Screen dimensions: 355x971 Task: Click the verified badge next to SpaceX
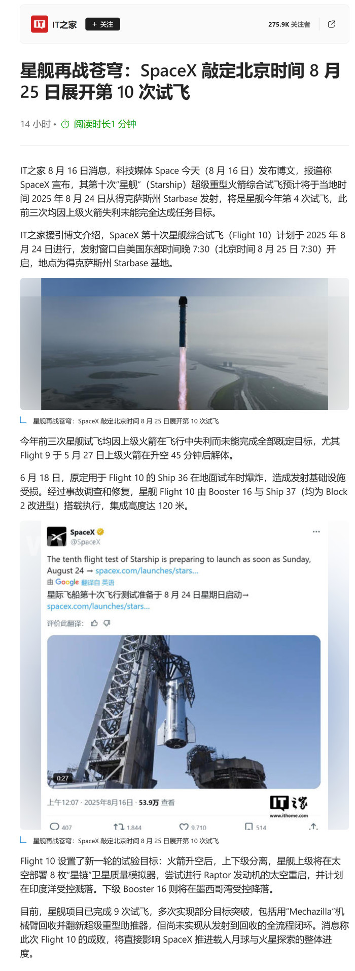pyautogui.click(x=100, y=532)
